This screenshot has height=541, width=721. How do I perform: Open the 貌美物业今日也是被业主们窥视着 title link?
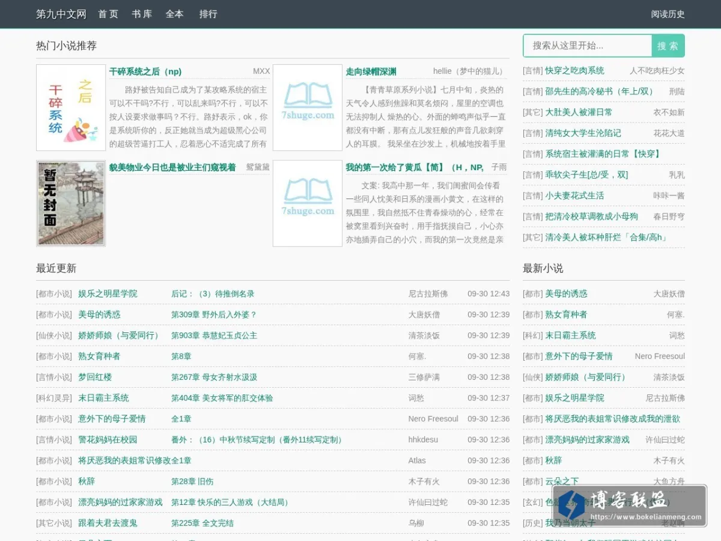coord(172,167)
